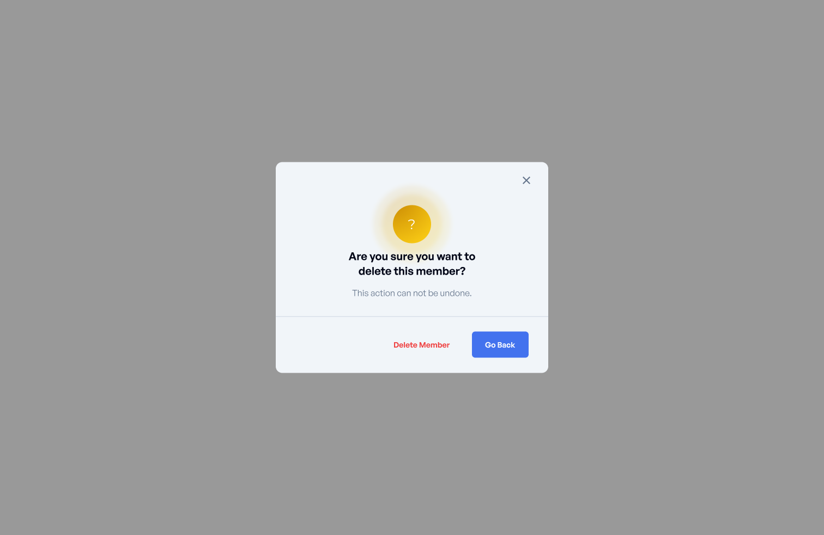This screenshot has height=535, width=824.
Task: Confirm deletion via red Delete Member
Action: click(x=421, y=345)
